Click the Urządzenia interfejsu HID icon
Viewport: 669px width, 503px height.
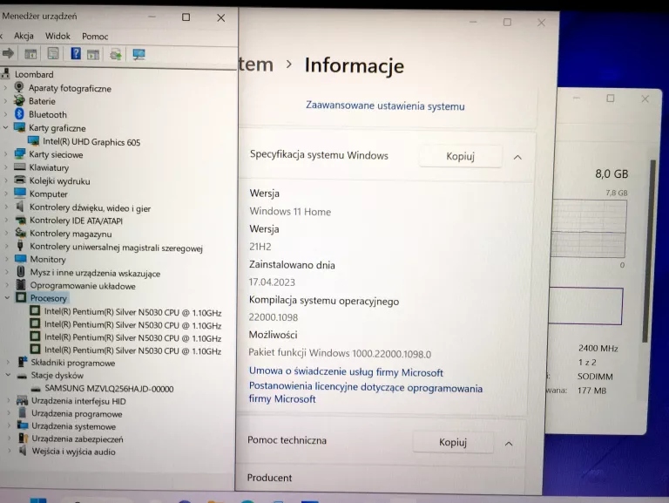[22, 400]
